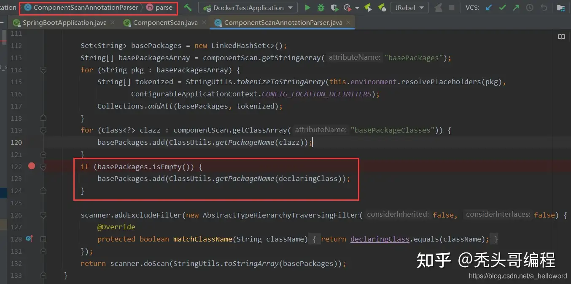Viewport: 571px width, 284px height.
Task: Click toStringArray on line 132
Action: click(x=251, y=263)
